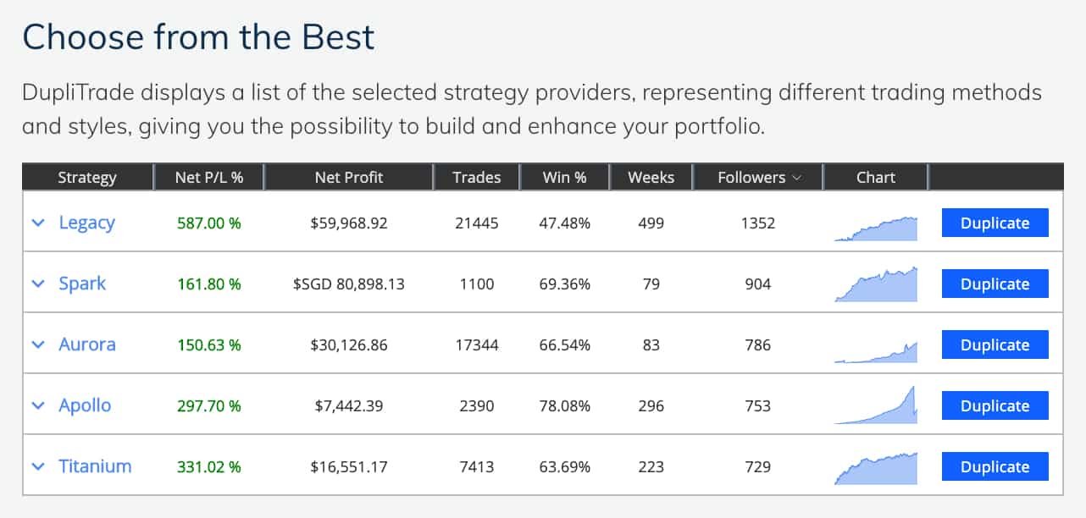Duplicate the Apollo strategy
The height and width of the screenshot is (518, 1086).
point(995,405)
